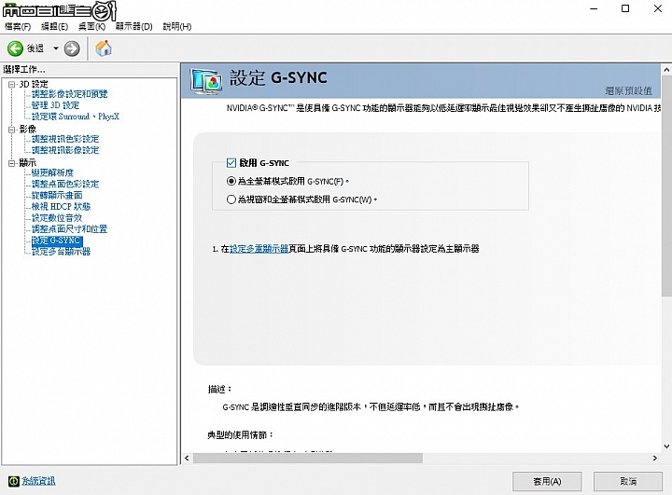Collapse the 3D 設定 tree node

pos(11,84)
